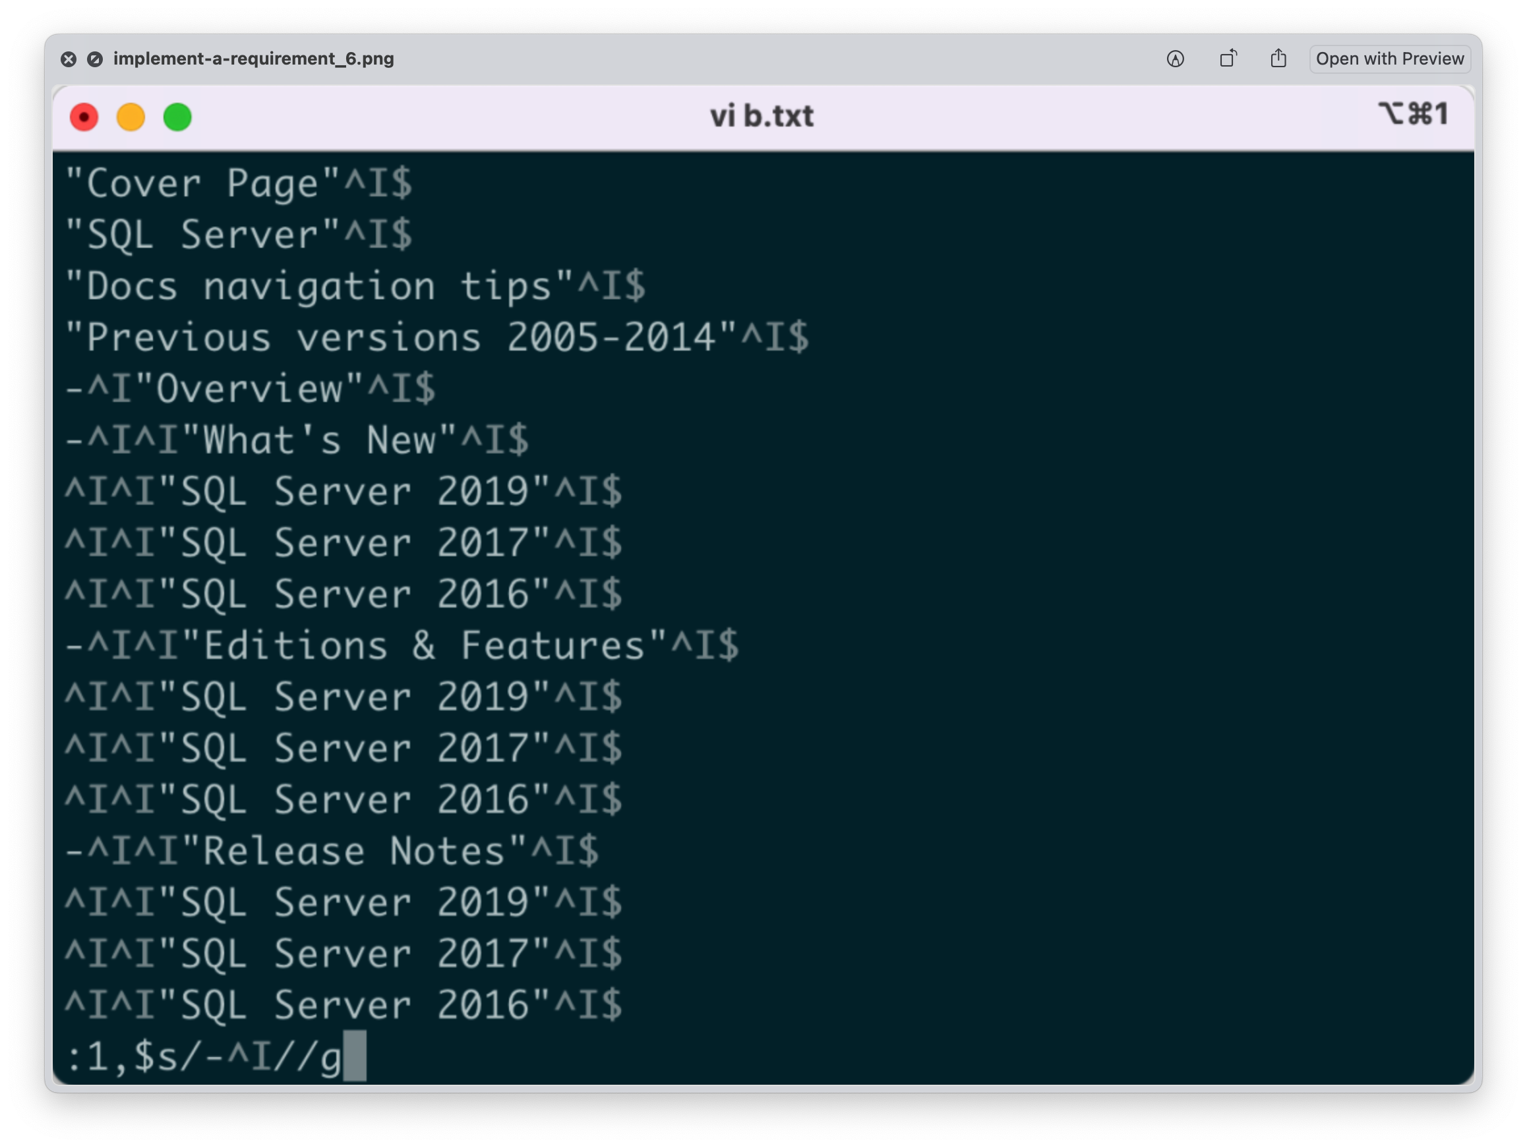This screenshot has width=1527, height=1148.
Task: Click the Rotate image icon
Action: (1228, 59)
